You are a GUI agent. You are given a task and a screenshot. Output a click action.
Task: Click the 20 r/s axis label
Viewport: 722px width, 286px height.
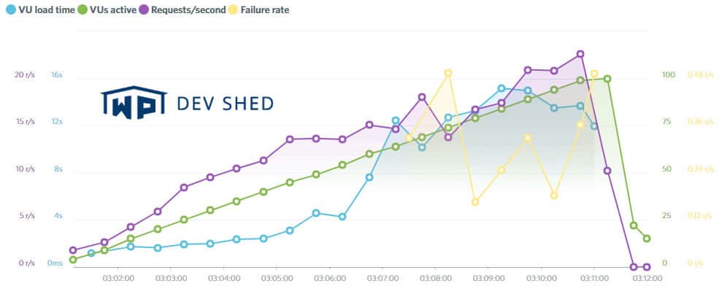pyautogui.click(x=23, y=74)
